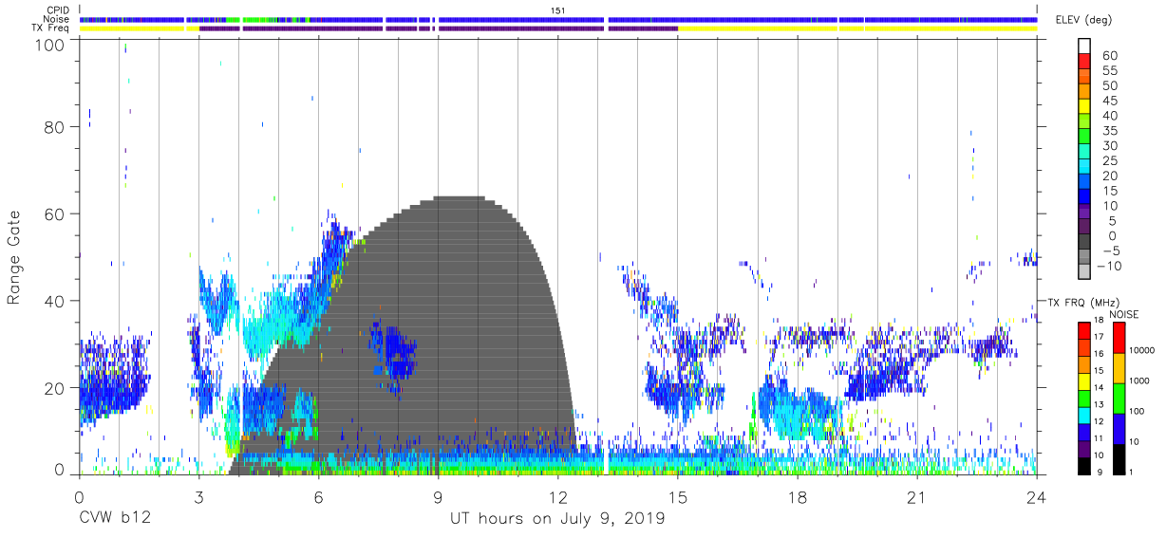
Task: Click the '55' label on the ELEV color bar
Action: (1109, 71)
